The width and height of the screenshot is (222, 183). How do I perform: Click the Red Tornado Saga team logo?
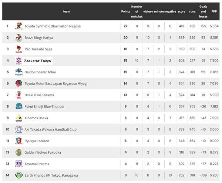pos(19,49)
